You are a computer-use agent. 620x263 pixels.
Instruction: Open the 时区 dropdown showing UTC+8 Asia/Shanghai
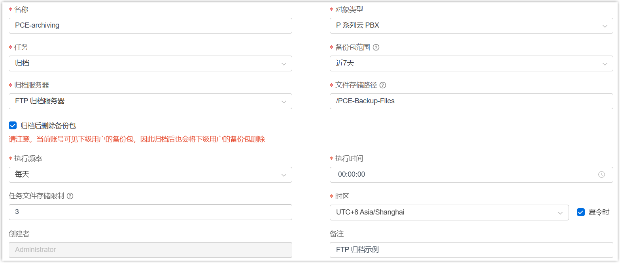(x=449, y=213)
